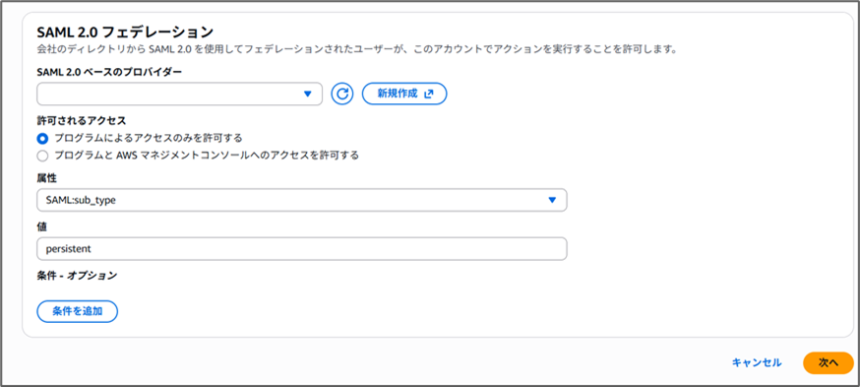Viewport: 860px width, 387px height.
Task: Click the refresh providers circular arrow icon
Action: (x=342, y=94)
